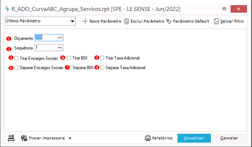Click the Salvar filtro label
The width and height of the screenshot is (252, 147).
232,21
